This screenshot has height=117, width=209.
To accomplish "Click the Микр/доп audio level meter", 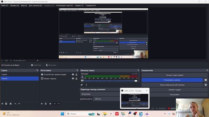I will pyautogui.click(x=111, y=76).
